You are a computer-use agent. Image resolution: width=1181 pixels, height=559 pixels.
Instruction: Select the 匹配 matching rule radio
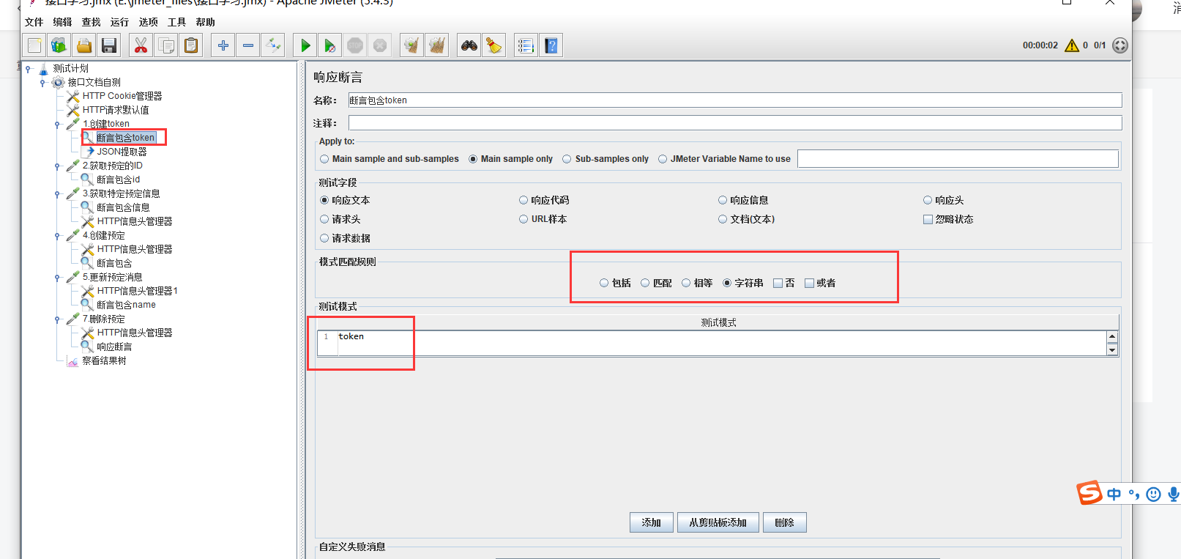656,283
